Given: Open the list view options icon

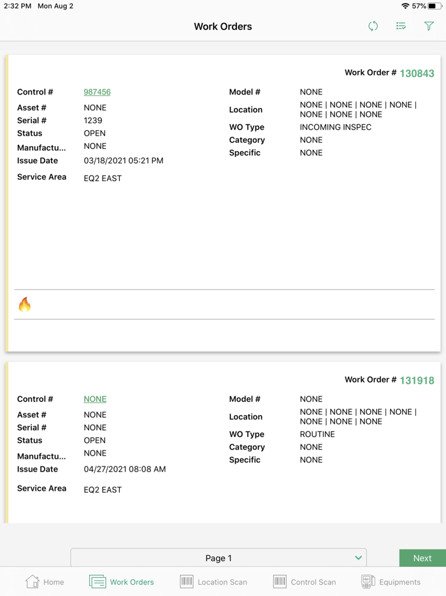Looking at the screenshot, I should [x=401, y=26].
